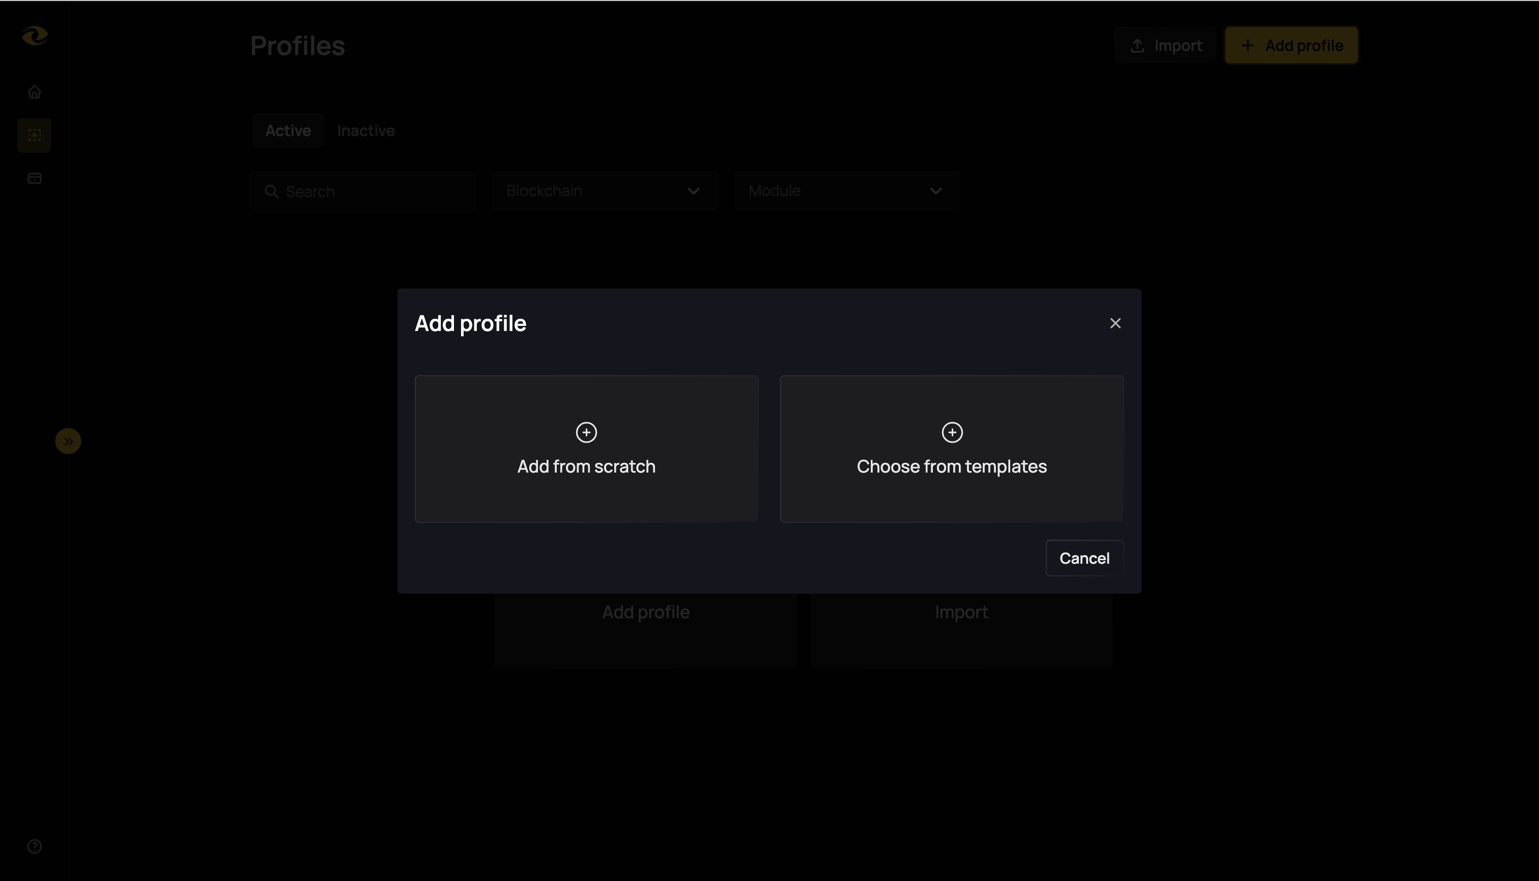
Task: Close the Add profile dialog with the X
Action: tap(1115, 323)
